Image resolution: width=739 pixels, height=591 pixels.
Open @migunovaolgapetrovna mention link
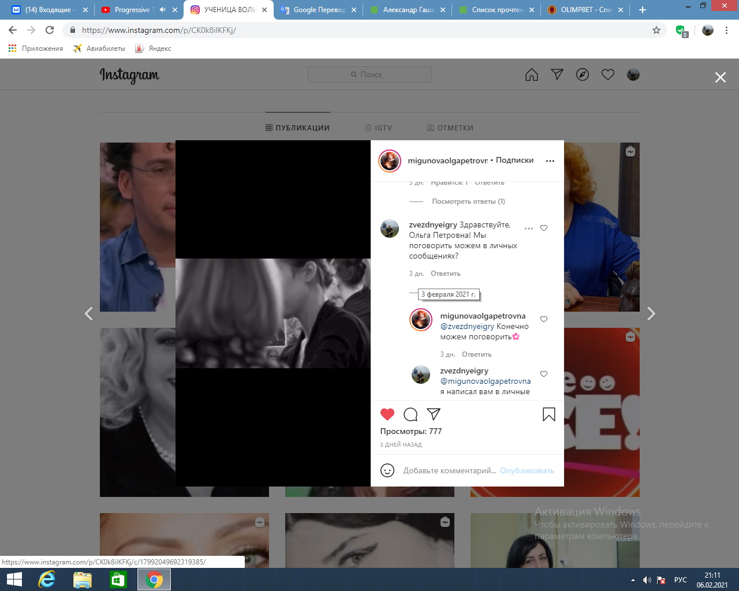point(486,381)
